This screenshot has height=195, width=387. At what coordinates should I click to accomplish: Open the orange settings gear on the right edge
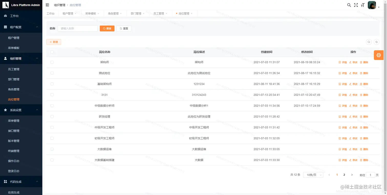(x=379, y=55)
